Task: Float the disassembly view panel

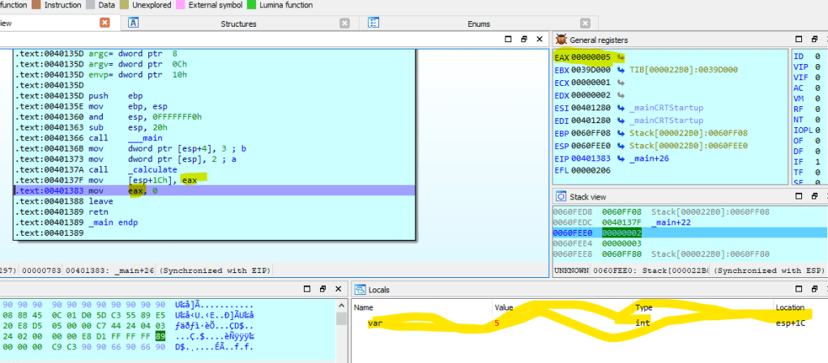Action: [524, 39]
